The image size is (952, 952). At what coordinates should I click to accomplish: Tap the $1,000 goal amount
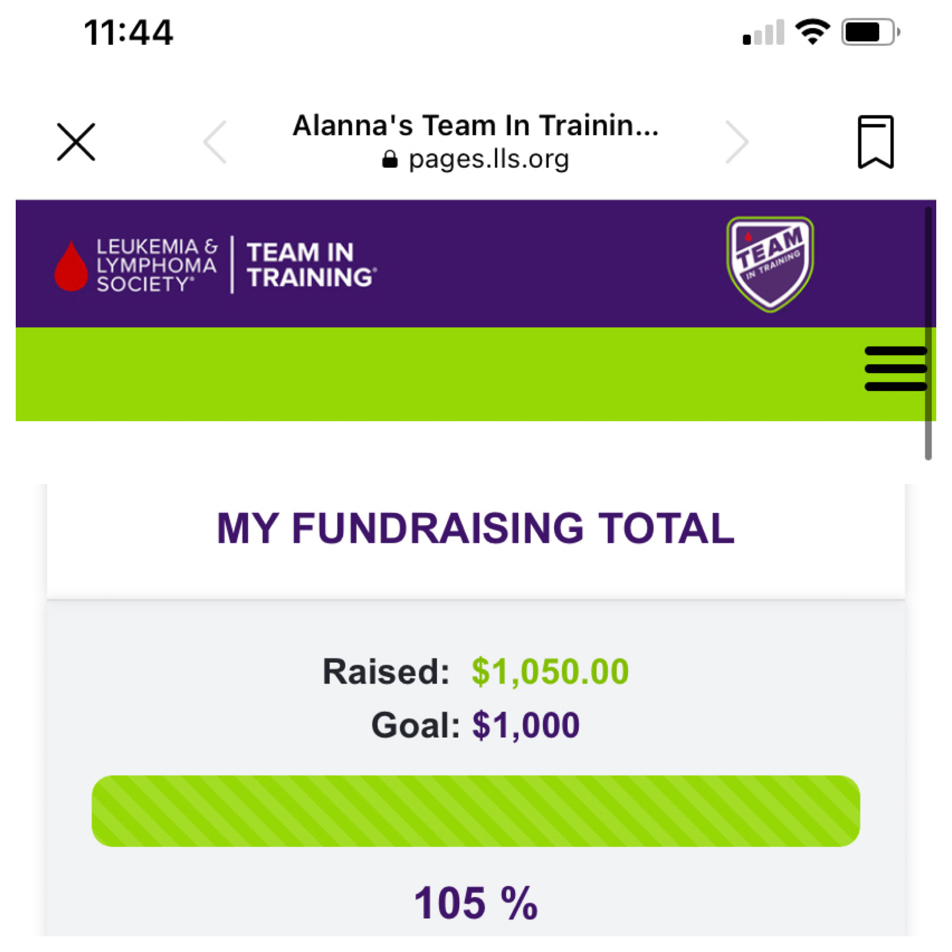(526, 725)
